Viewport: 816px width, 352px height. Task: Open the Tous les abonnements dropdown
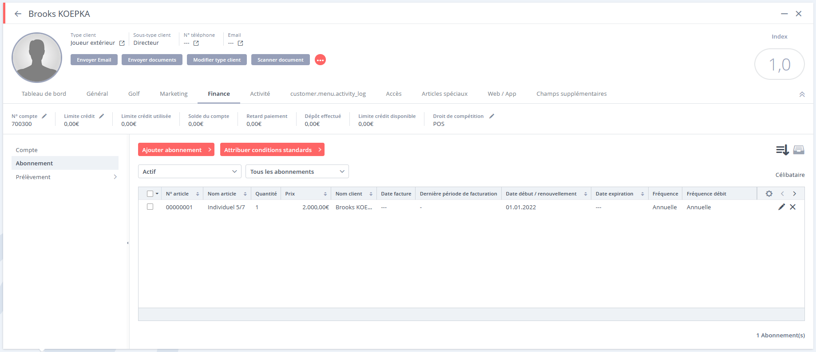pos(297,172)
